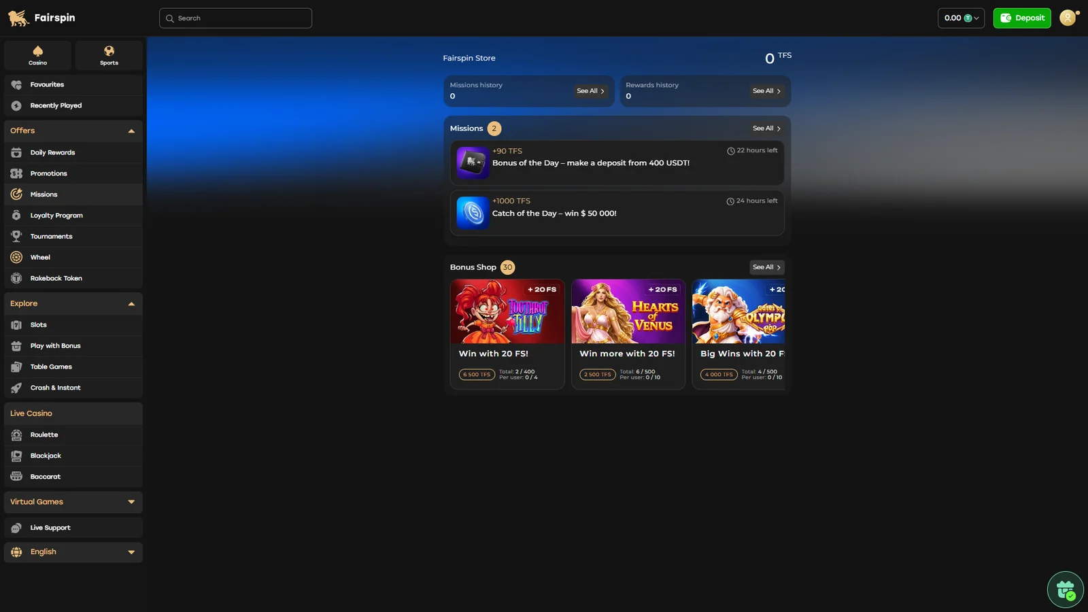Open the English language dropdown

tap(73, 552)
